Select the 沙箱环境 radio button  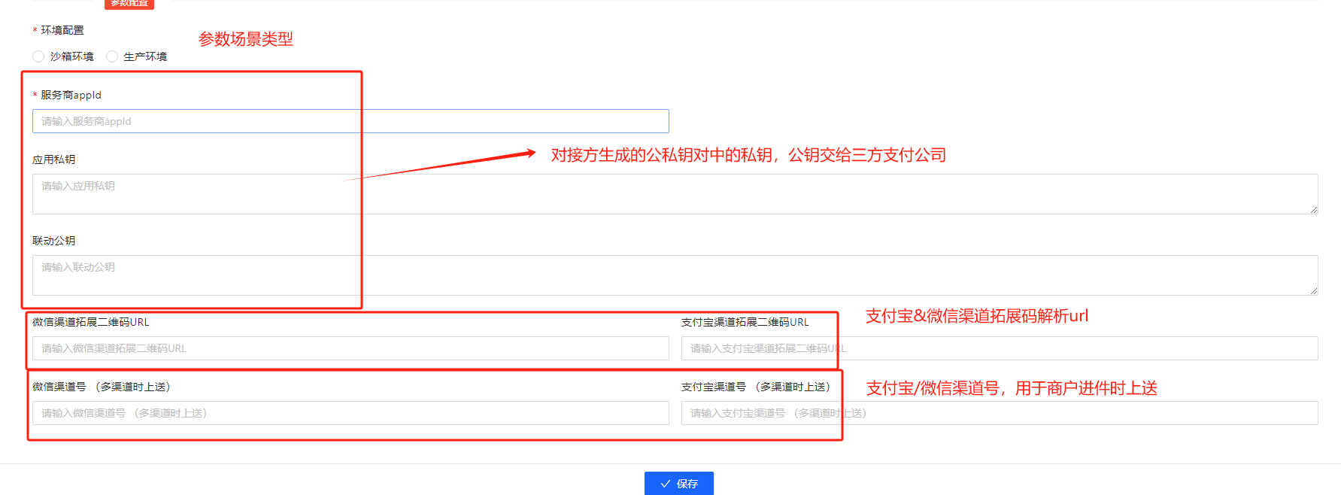tap(38, 56)
